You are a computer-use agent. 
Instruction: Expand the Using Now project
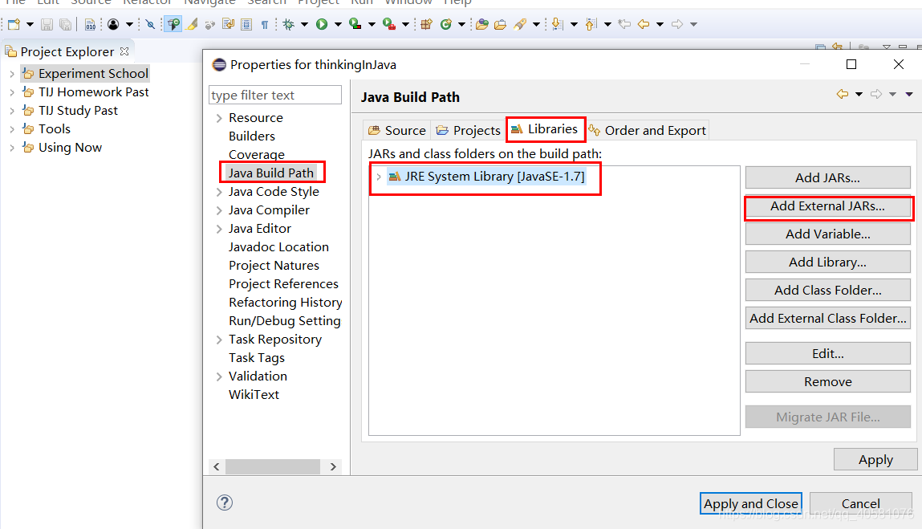[x=12, y=148]
